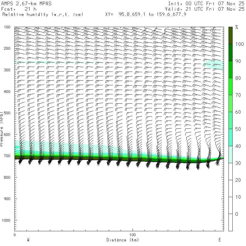Click the W (west) direction label
This screenshot has width=246, height=246.
[28, 240]
